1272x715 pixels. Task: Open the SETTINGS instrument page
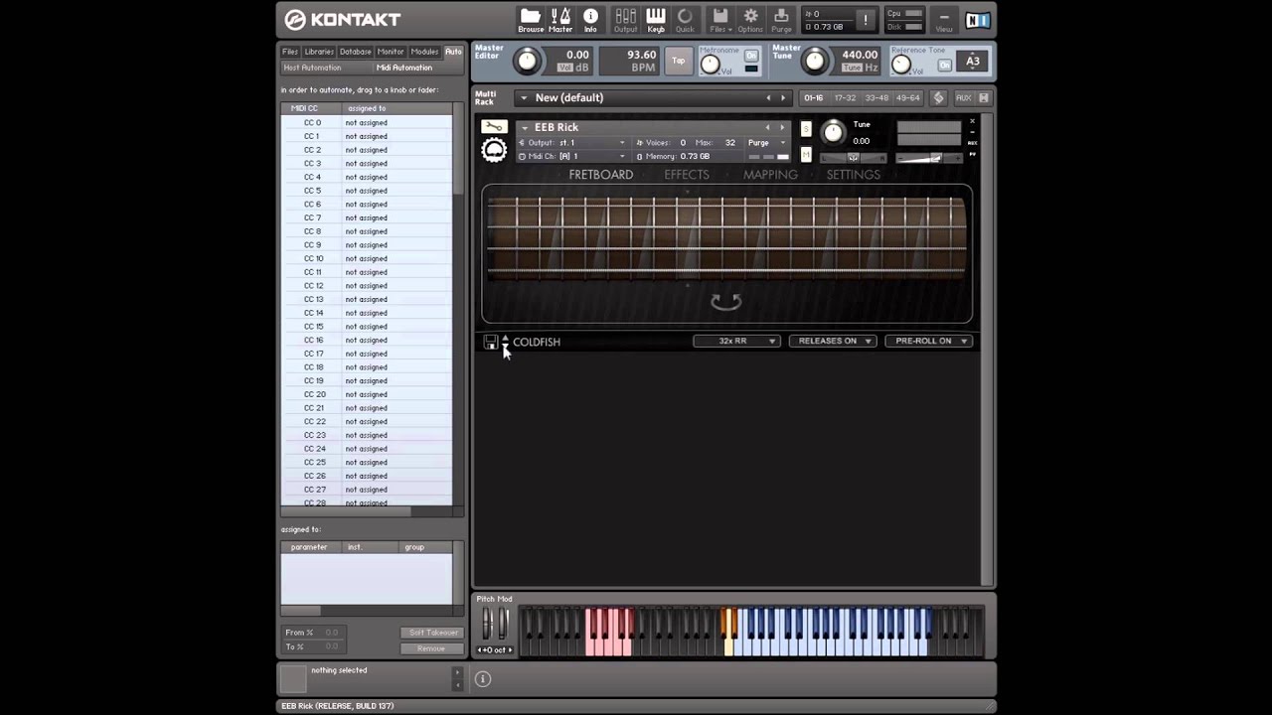click(x=854, y=175)
